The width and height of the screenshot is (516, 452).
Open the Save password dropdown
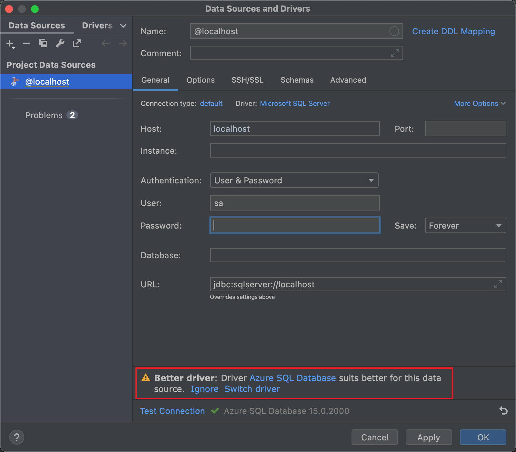[x=465, y=225]
